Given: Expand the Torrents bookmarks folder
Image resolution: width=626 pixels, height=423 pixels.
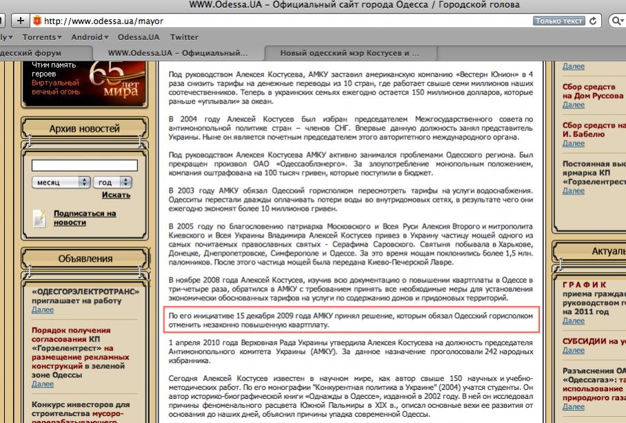Looking at the screenshot, I should tap(41, 37).
